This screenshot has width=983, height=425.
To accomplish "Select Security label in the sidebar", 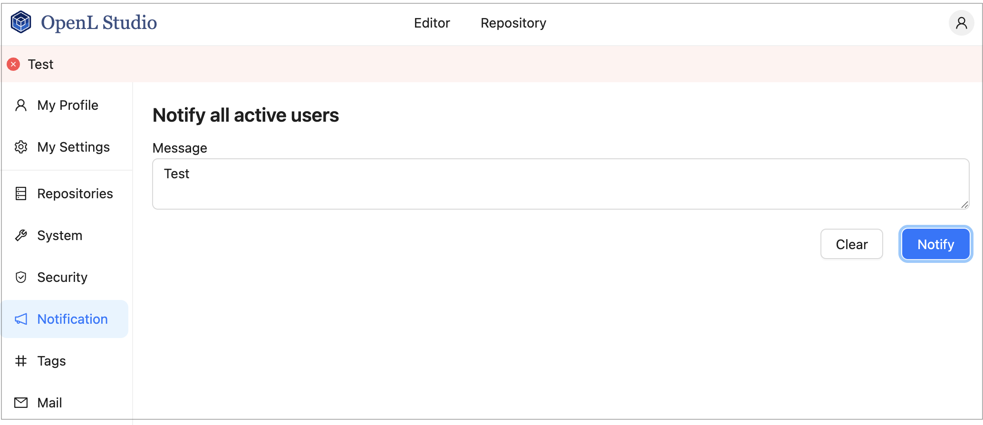I will pyautogui.click(x=62, y=277).
